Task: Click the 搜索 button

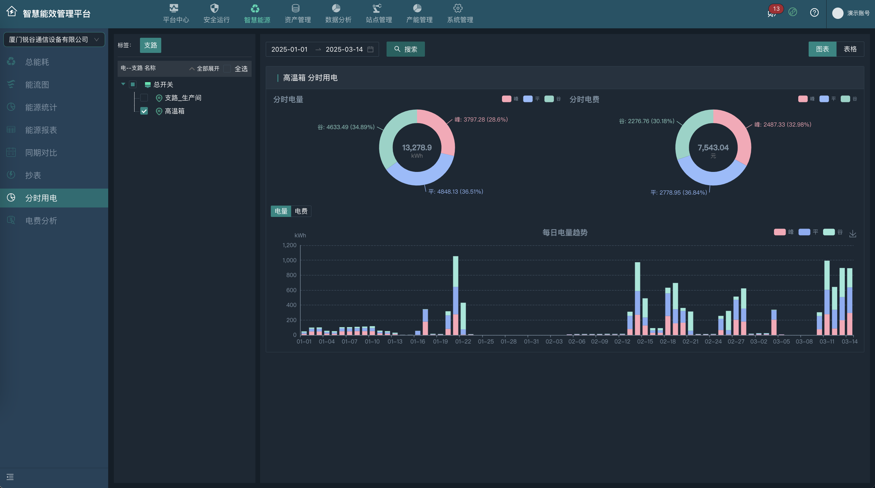Action: (405, 49)
